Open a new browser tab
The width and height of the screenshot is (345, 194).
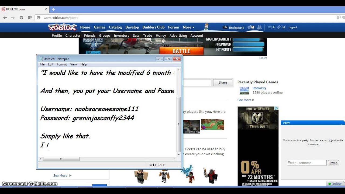coord(53,9)
